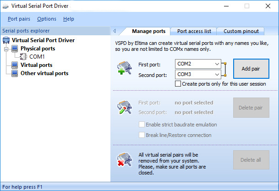
Task: Click the pair link bracket between port dropdowns
Action: [224, 69]
